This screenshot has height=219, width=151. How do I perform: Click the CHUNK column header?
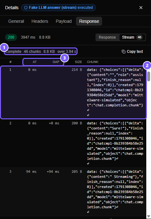93,62
